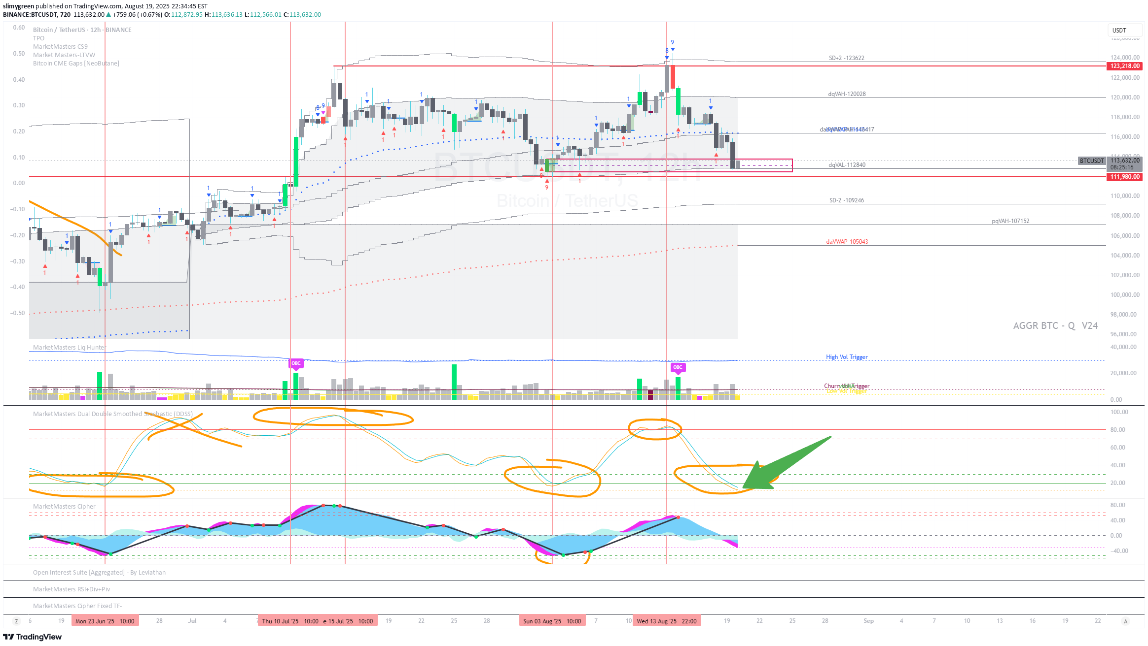Click the MarketMasters Liq Hunter indicator title
The image size is (1148, 646).
[69, 348]
